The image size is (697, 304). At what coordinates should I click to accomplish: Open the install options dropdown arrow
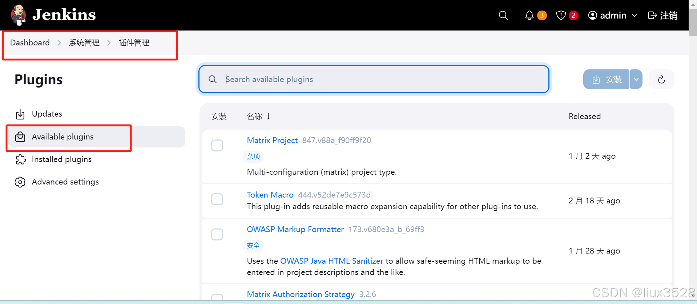pyautogui.click(x=636, y=79)
